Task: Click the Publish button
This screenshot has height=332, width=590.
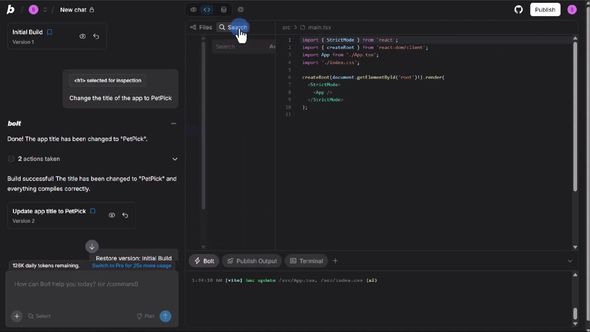Action: click(x=545, y=10)
